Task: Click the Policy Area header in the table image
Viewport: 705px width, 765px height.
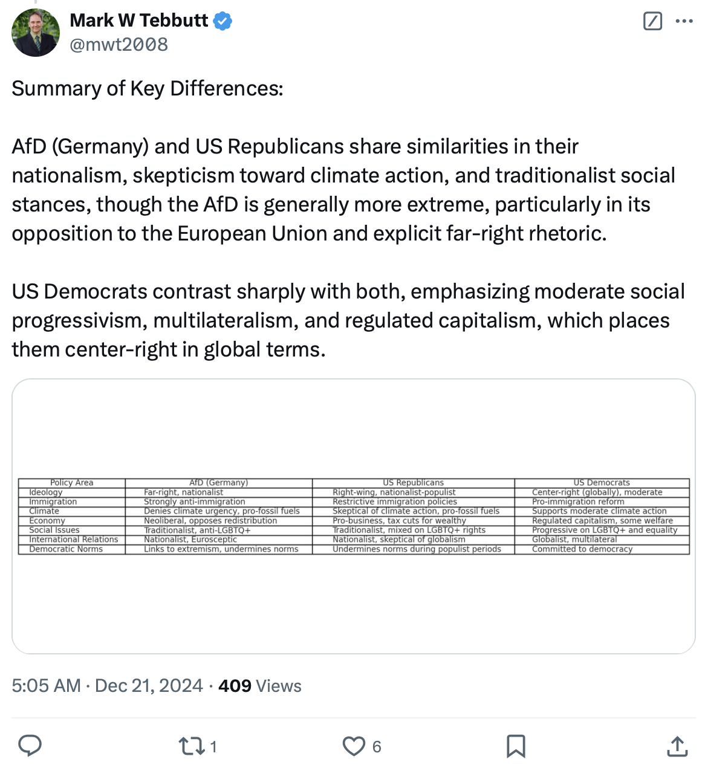Action: pyautogui.click(x=72, y=483)
